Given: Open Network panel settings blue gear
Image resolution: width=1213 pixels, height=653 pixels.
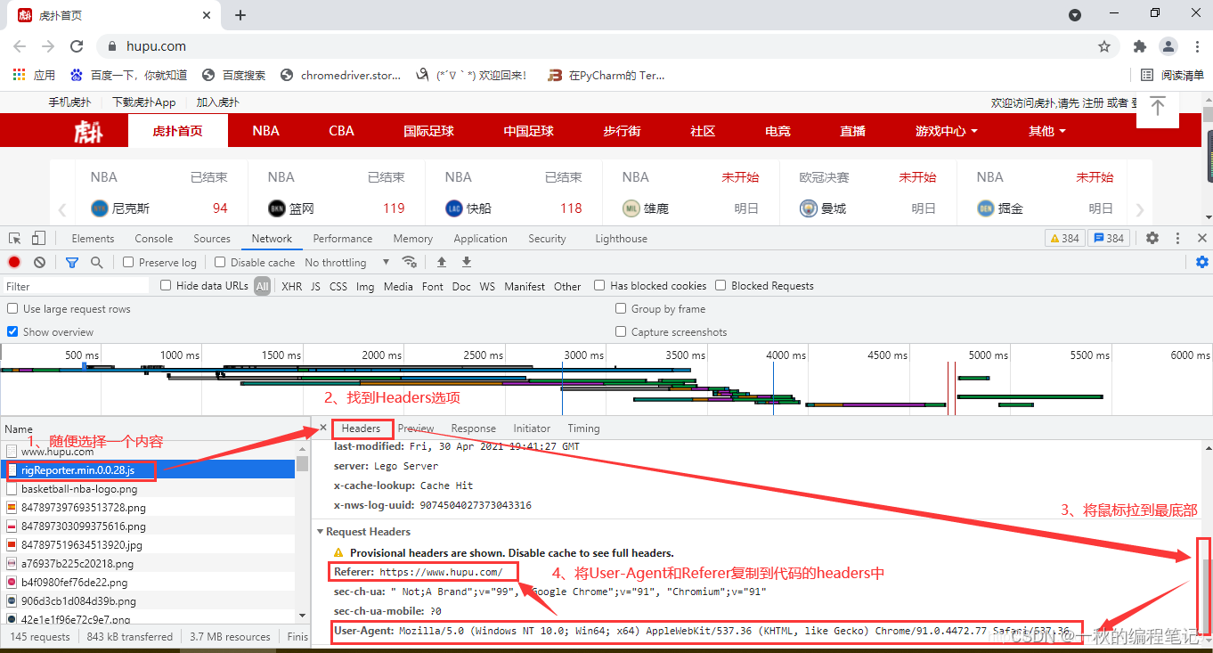Looking at the screenshot, I should coord(1202,262).
